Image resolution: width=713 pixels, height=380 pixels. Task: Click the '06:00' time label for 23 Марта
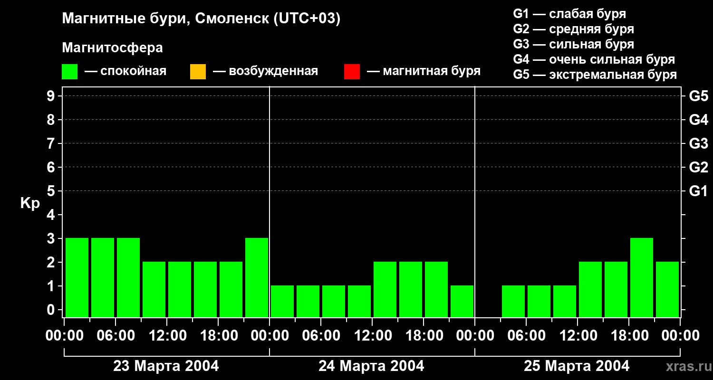click(116, 335)
